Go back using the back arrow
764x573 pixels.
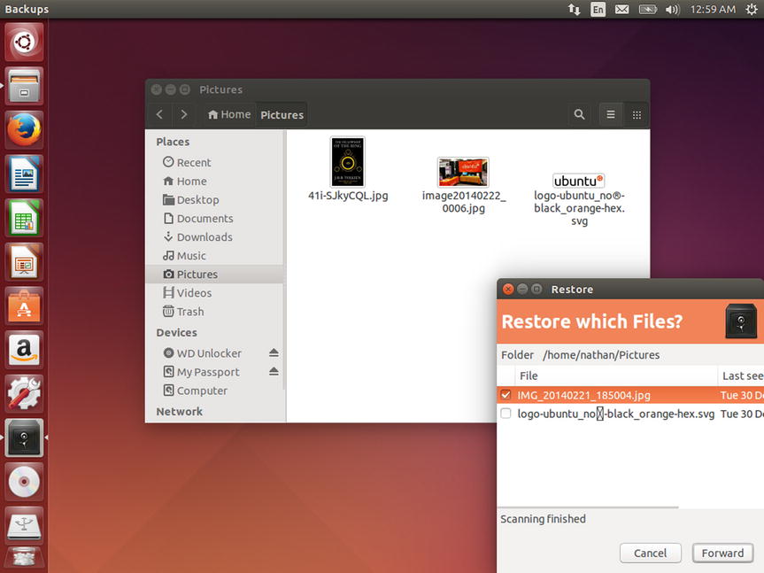159,114
